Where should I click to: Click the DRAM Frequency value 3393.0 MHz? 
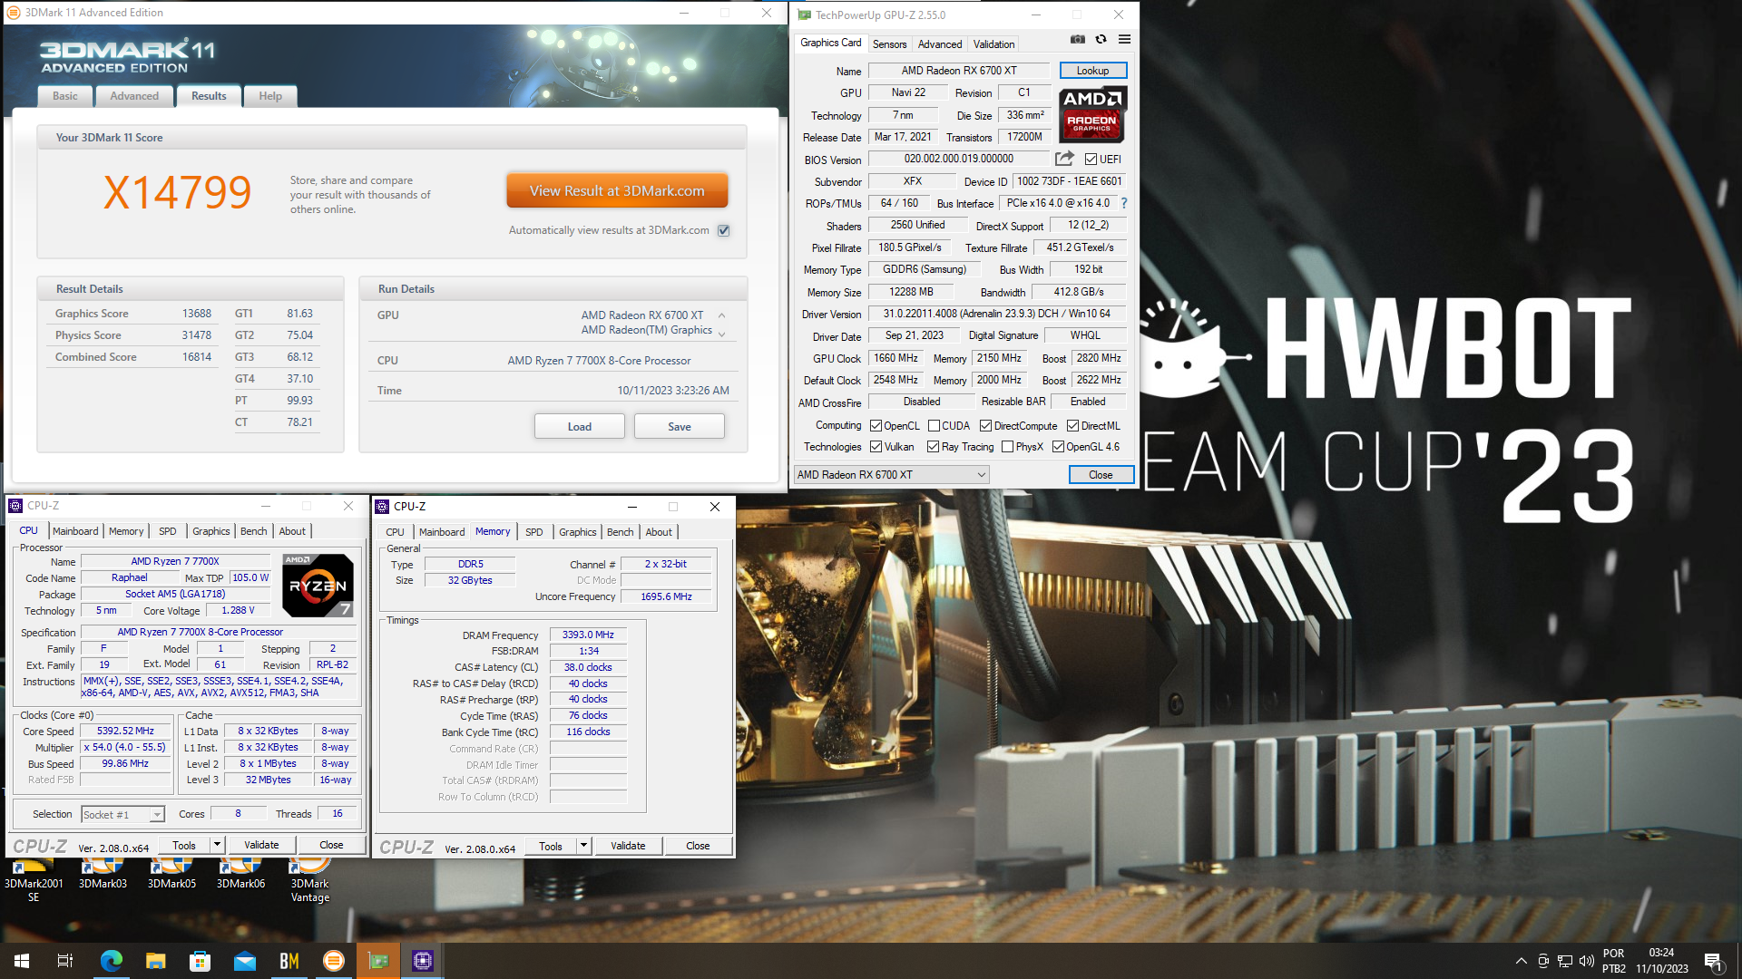point(588,635)
